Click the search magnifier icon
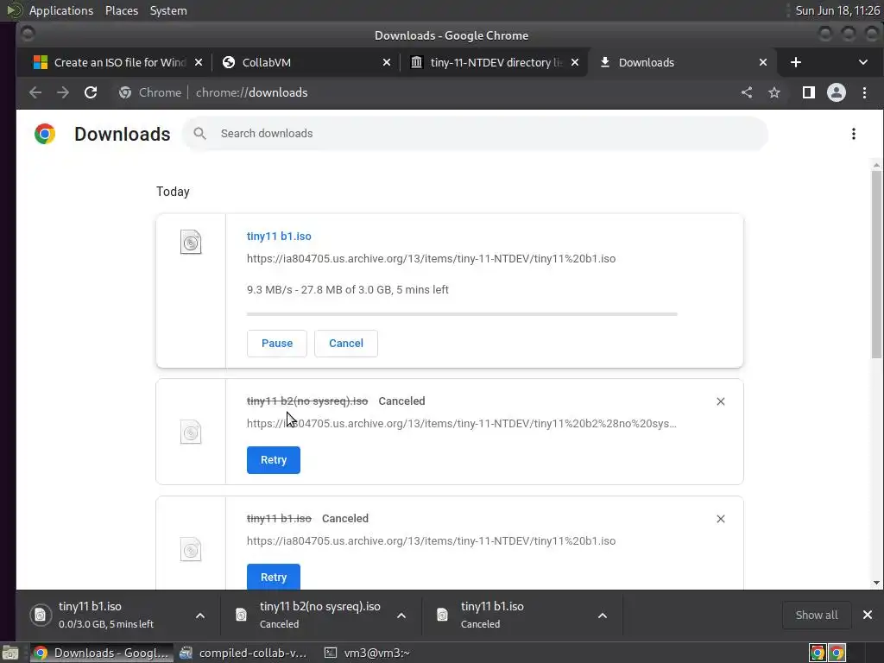This screenshot has height=663, width=884. click(x=199, y=134)
